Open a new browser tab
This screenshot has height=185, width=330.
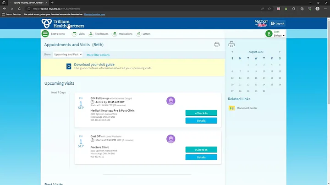tap(52, 3)
